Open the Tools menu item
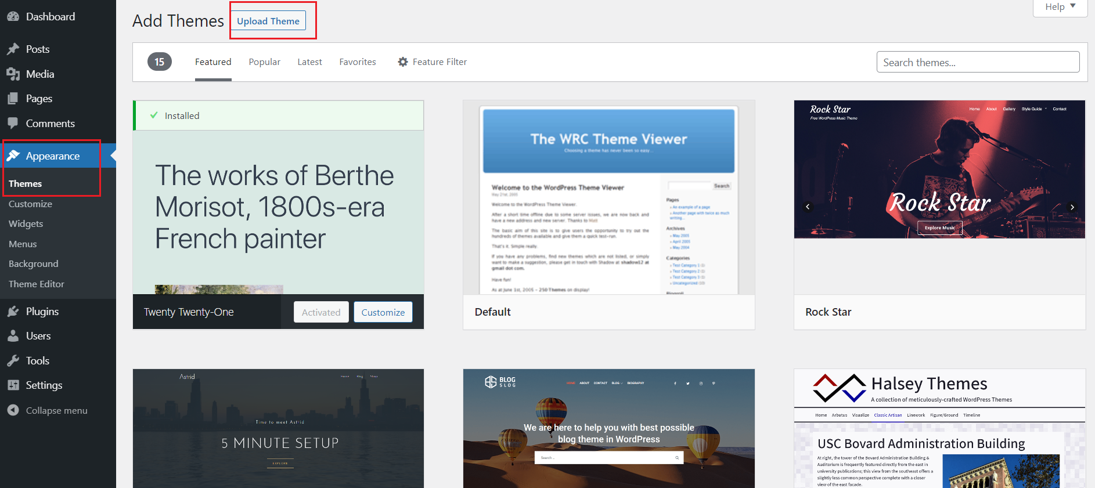 [58, 361]
